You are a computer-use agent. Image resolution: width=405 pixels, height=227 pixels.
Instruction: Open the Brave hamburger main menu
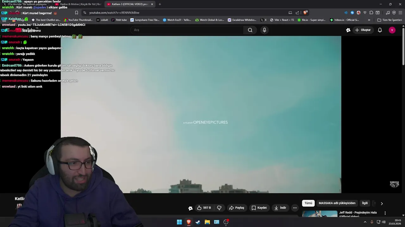[x=400, y=13]
